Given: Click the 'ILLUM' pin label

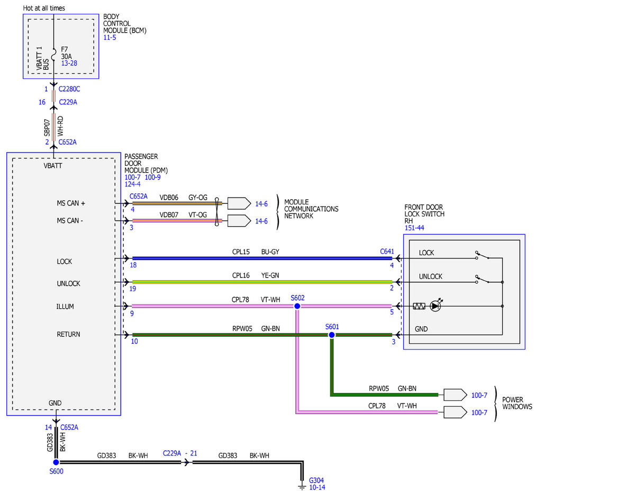Looking at the screenshot, I should pyautogui.click(x=66, y=306).
